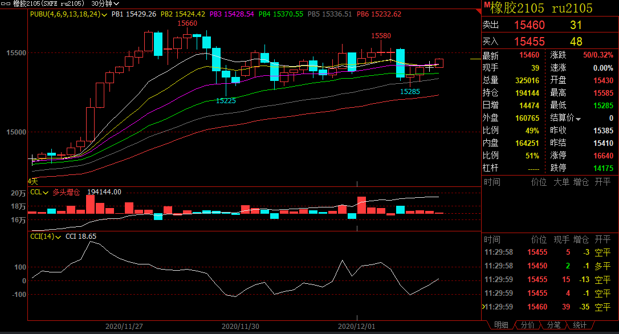The height and width of the screenshot is (334, 619).
Task: Select the 分笔 tab
Action: 553,325
